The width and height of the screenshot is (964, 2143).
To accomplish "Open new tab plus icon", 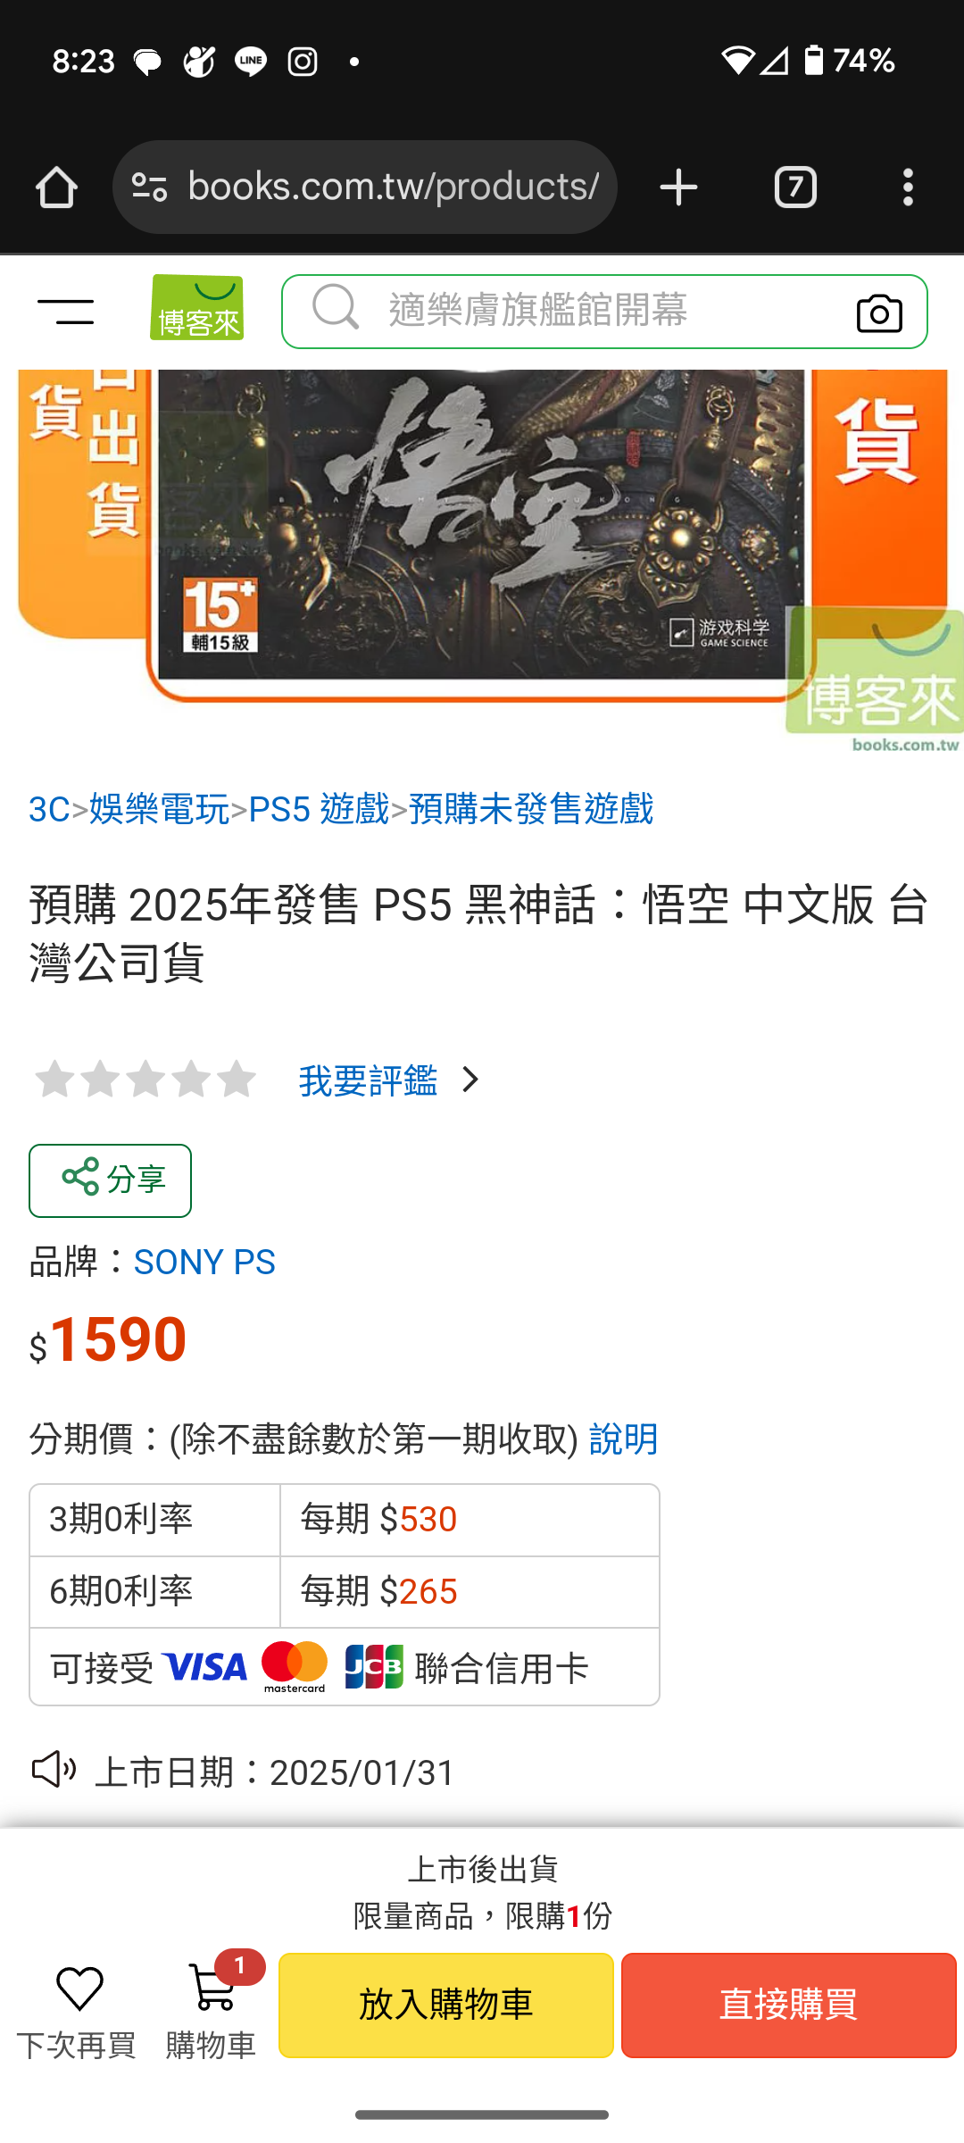I will tap(678, 188).
